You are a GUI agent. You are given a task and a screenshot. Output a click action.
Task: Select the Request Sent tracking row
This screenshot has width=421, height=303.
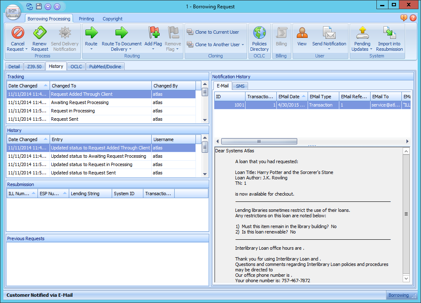click(100, 119)
